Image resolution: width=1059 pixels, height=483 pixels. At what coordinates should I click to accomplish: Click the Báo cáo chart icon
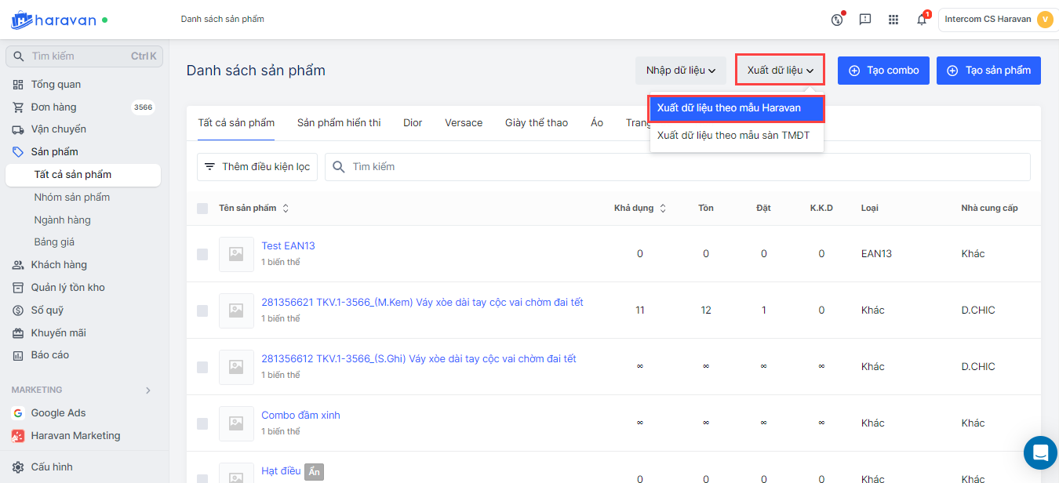click(x=18, y=355)
